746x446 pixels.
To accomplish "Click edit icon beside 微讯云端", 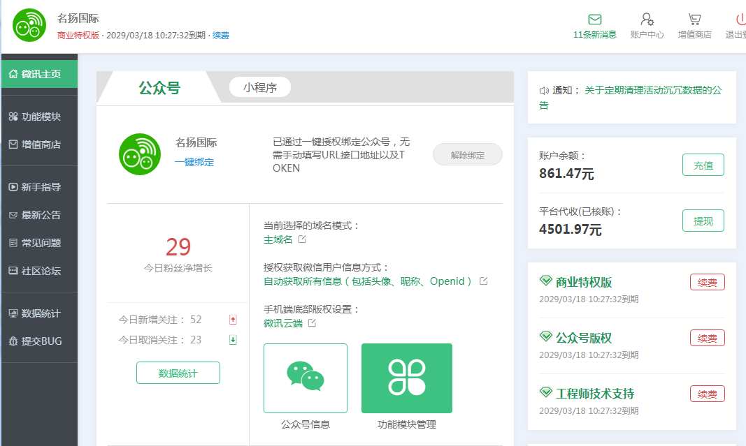I will tap(312, 323).
